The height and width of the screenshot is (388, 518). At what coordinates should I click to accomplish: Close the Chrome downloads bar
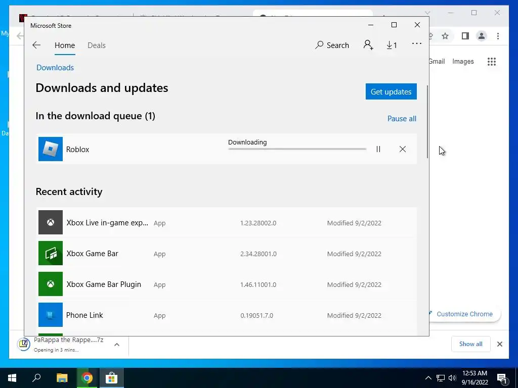pos(499,344)
